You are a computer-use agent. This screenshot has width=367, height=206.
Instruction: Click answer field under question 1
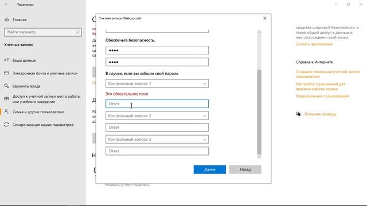point(157,104)
